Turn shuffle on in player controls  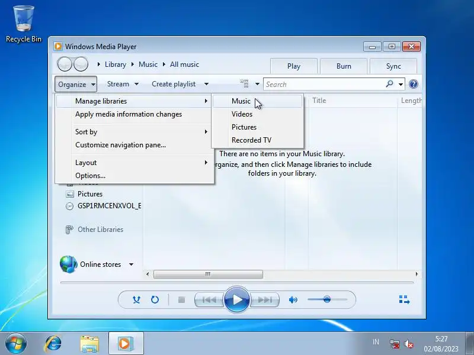136,300
